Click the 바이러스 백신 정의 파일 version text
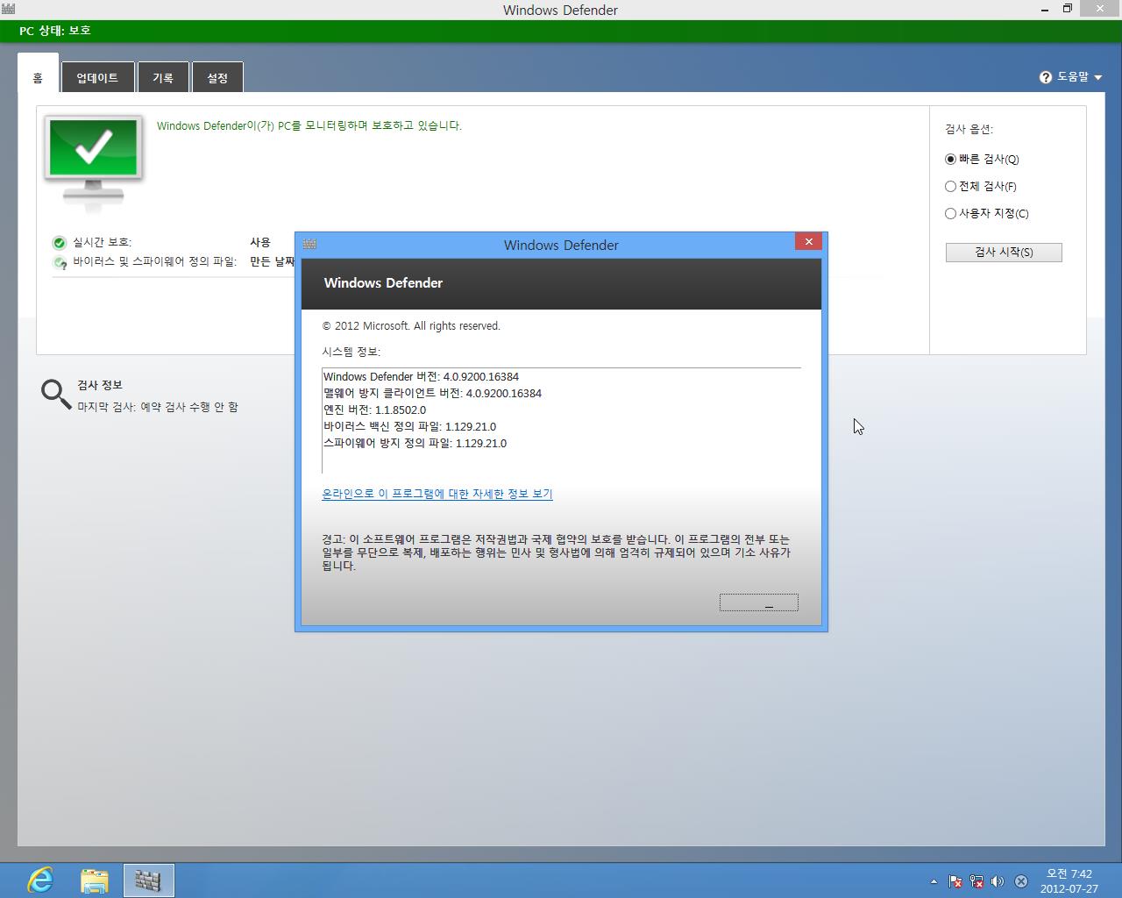 [x=409, y=427]
